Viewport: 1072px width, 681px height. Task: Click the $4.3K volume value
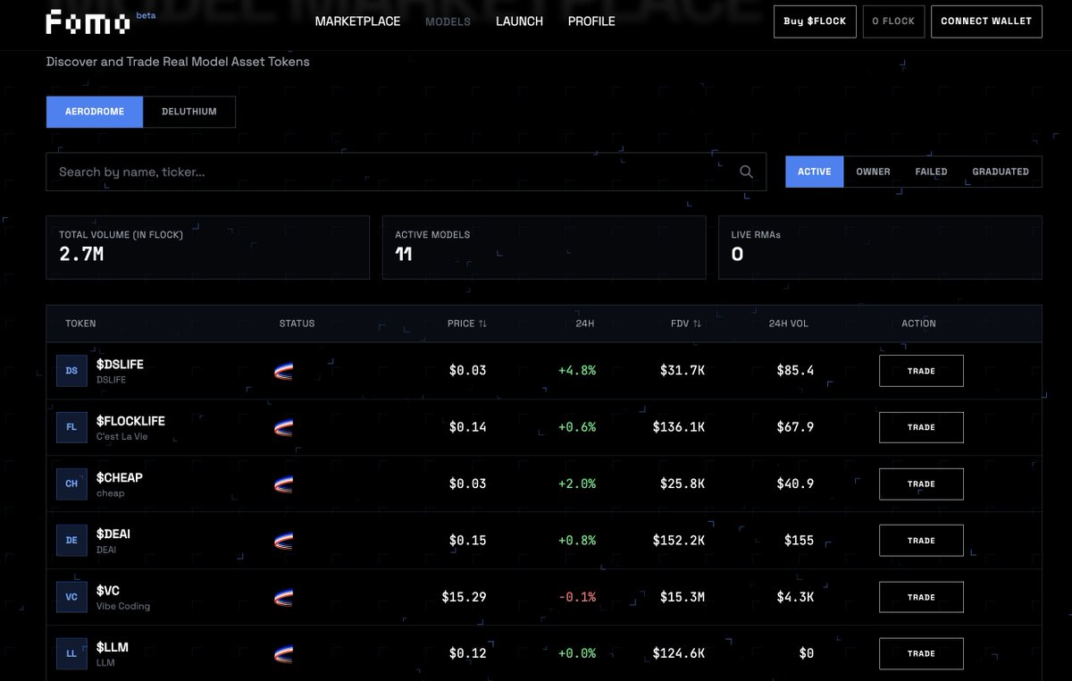(x=794, y=597)
